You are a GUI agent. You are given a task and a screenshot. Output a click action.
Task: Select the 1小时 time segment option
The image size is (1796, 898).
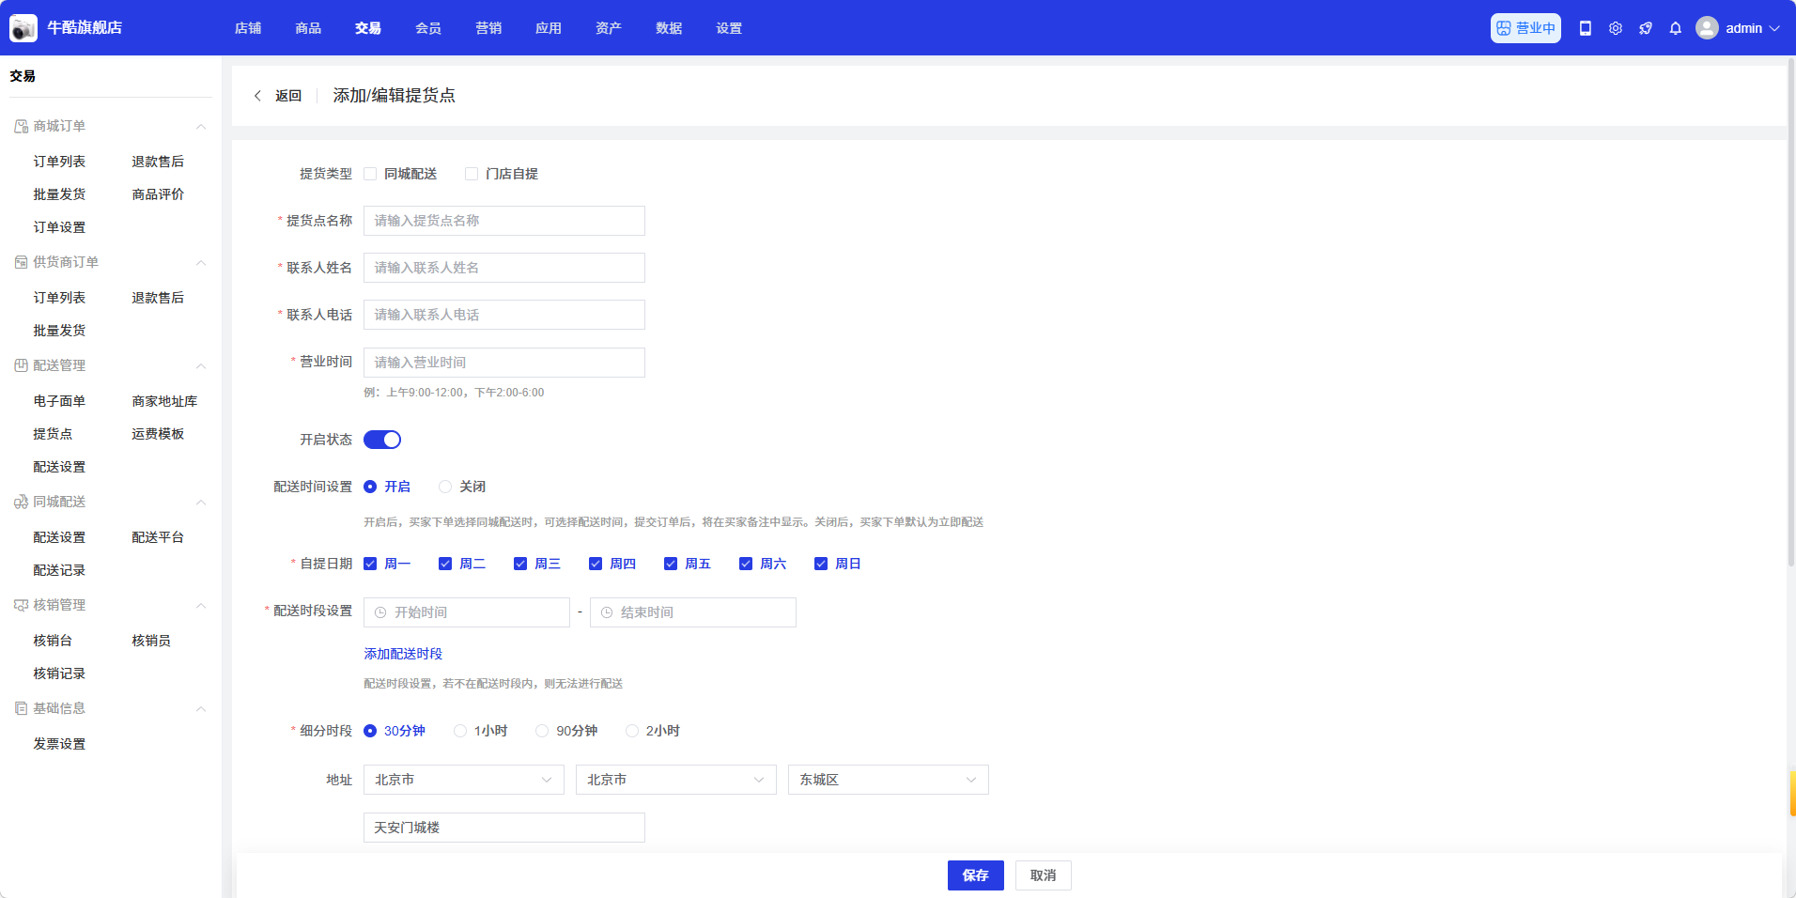[x=460, y=731]
